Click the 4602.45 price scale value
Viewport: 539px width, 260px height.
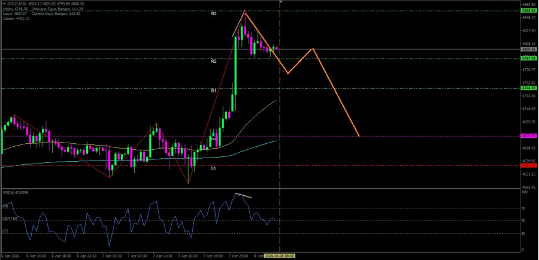click(528, 187)
